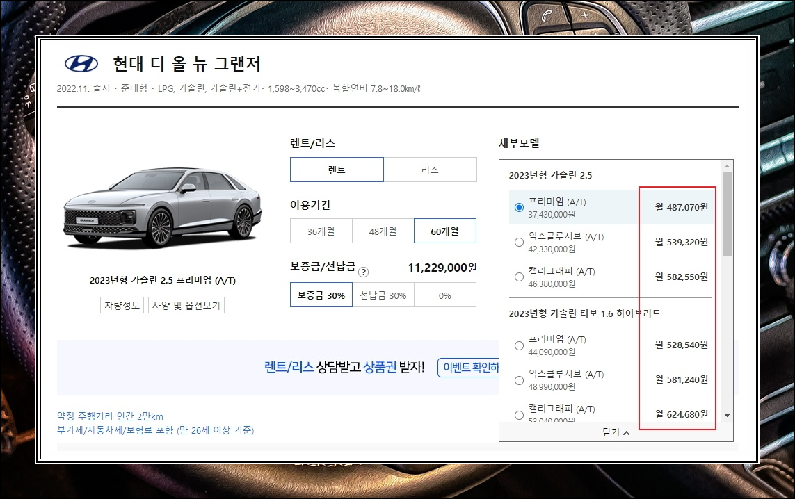795x499 pixels.
Task: Click the 렌트/리스 상담받고 상품권 받자! banner text
Action: click(x=344, y=367)
